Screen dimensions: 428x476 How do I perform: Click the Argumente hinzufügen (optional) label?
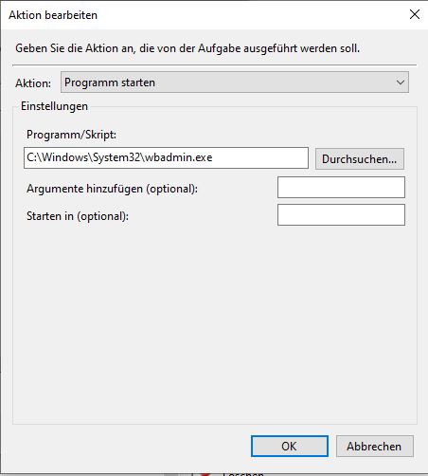112,189
